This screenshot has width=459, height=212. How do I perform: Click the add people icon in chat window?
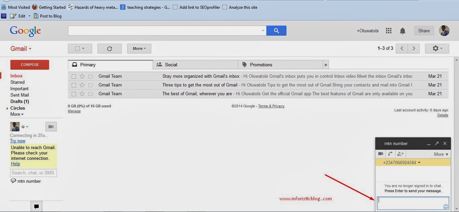(x=400, y=154)
